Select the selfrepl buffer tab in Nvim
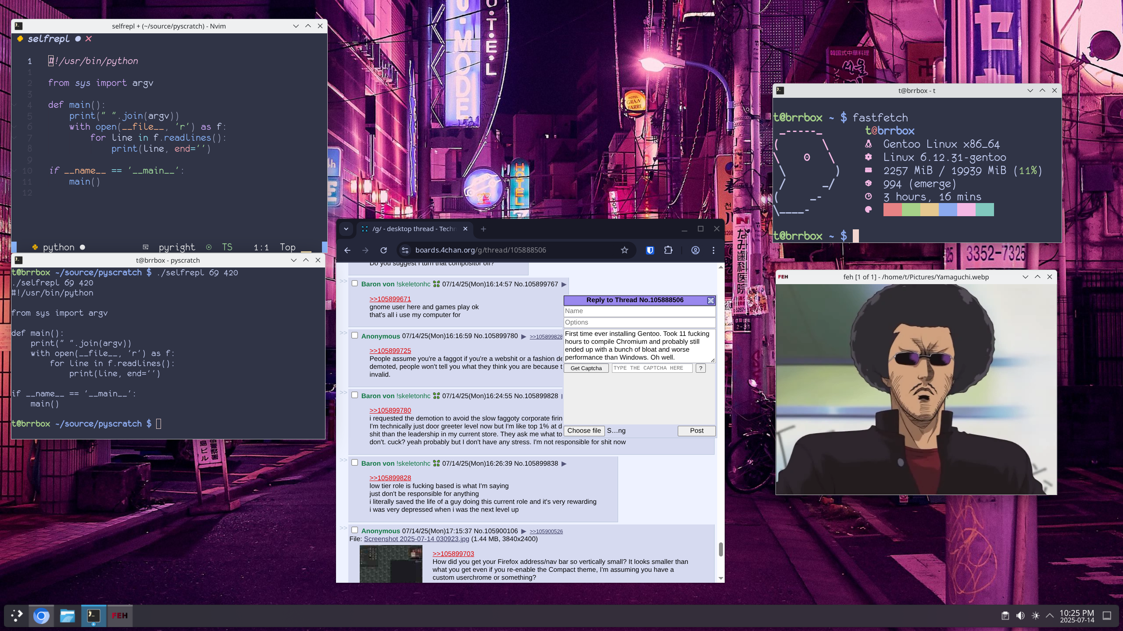This screenshot has width=1123, height=631. (48, 39)
